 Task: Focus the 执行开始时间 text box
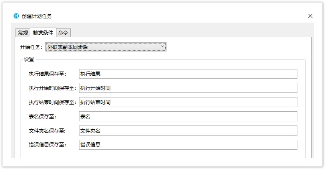188,88
